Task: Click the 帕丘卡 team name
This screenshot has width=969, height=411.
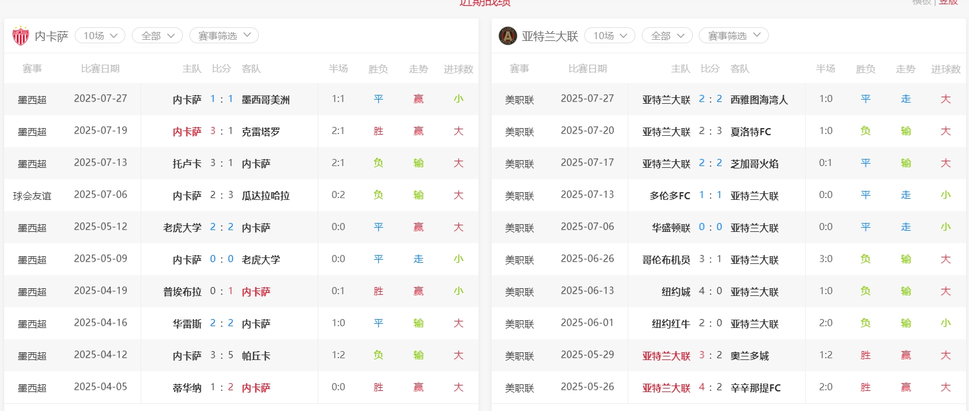Action: coord(256,356)
